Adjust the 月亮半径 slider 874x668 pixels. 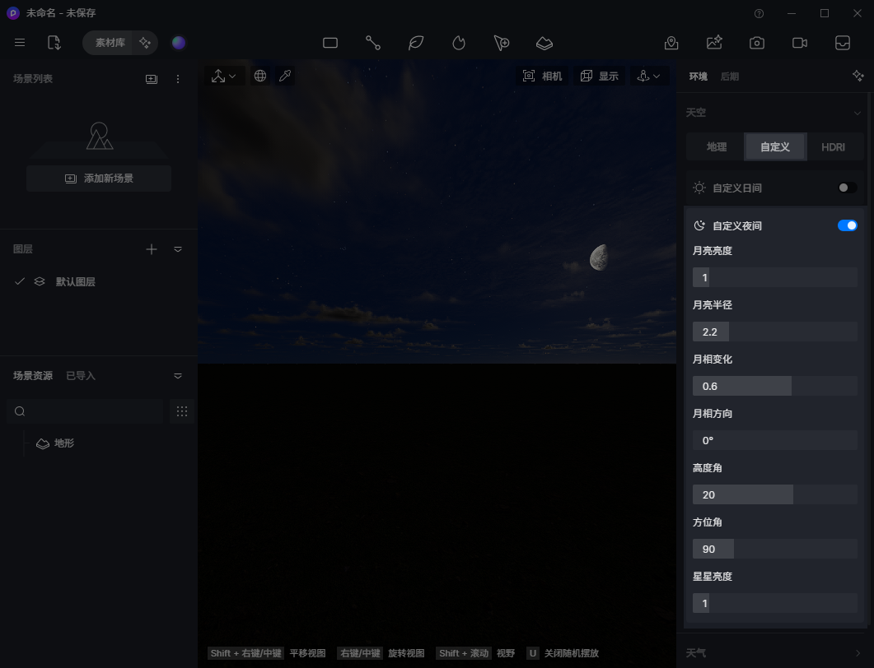pyautogui.click(x=775, y=332)
